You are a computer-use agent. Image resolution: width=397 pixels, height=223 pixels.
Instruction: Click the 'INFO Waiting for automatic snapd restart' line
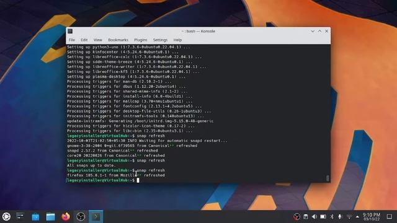point(147,141)
